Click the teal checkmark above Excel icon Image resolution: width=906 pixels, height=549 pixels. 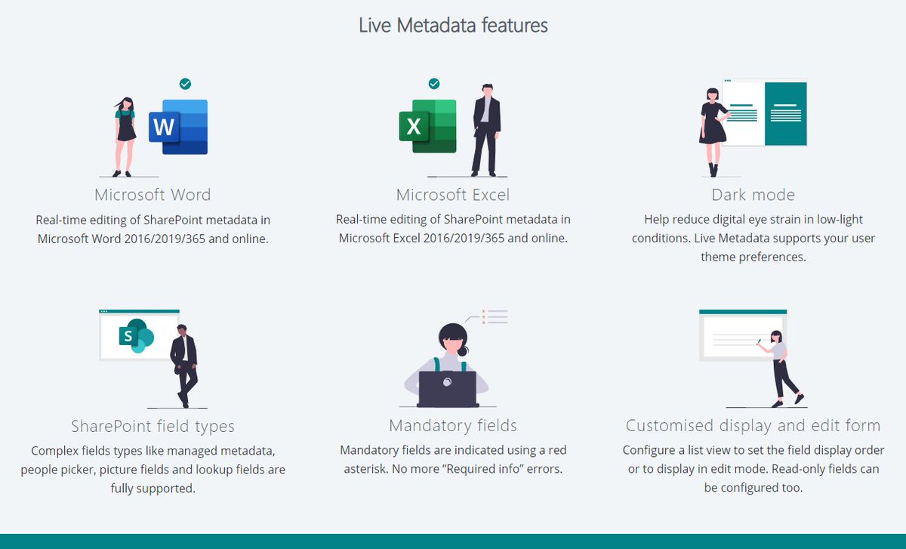coord(433,83)
